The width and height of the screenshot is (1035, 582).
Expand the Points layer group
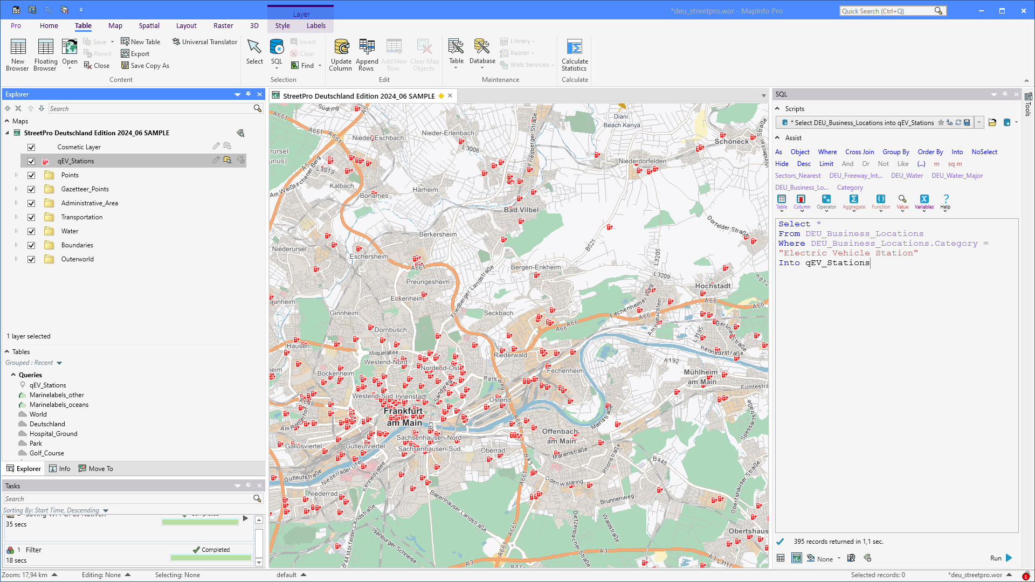[16, 175]
